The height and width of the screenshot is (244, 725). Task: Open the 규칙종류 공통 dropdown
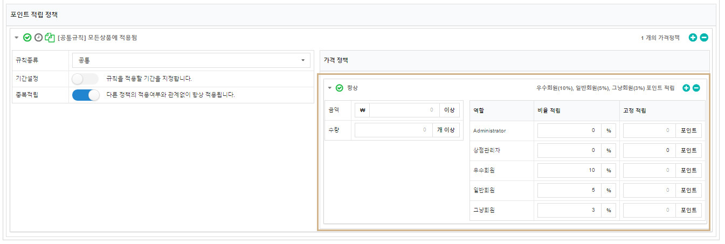pos(191,60)
